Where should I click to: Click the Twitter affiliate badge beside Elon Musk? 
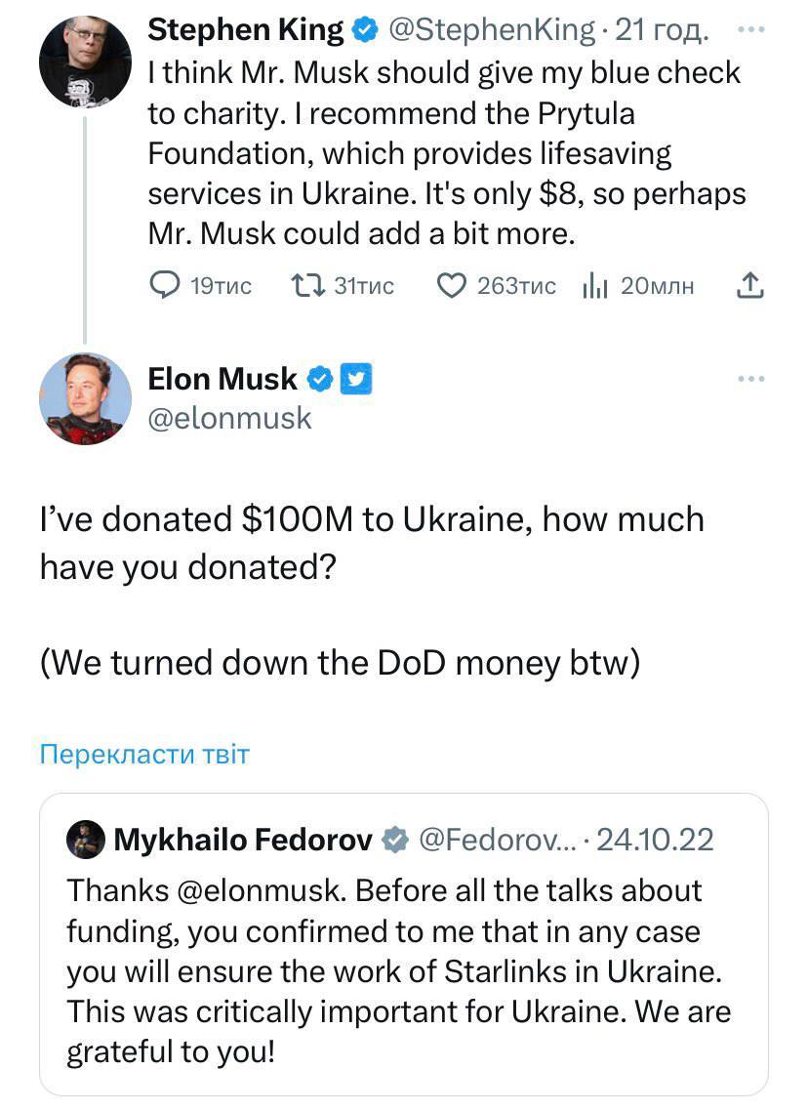[x=355, y=379]
